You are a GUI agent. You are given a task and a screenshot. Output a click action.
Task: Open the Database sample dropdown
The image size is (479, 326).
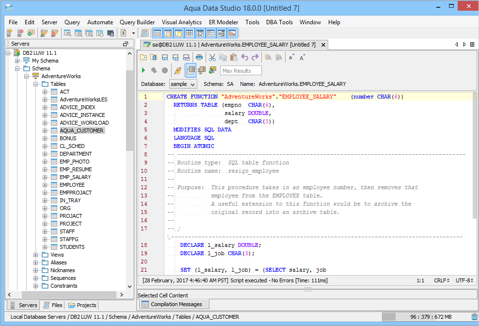(183, 84)
